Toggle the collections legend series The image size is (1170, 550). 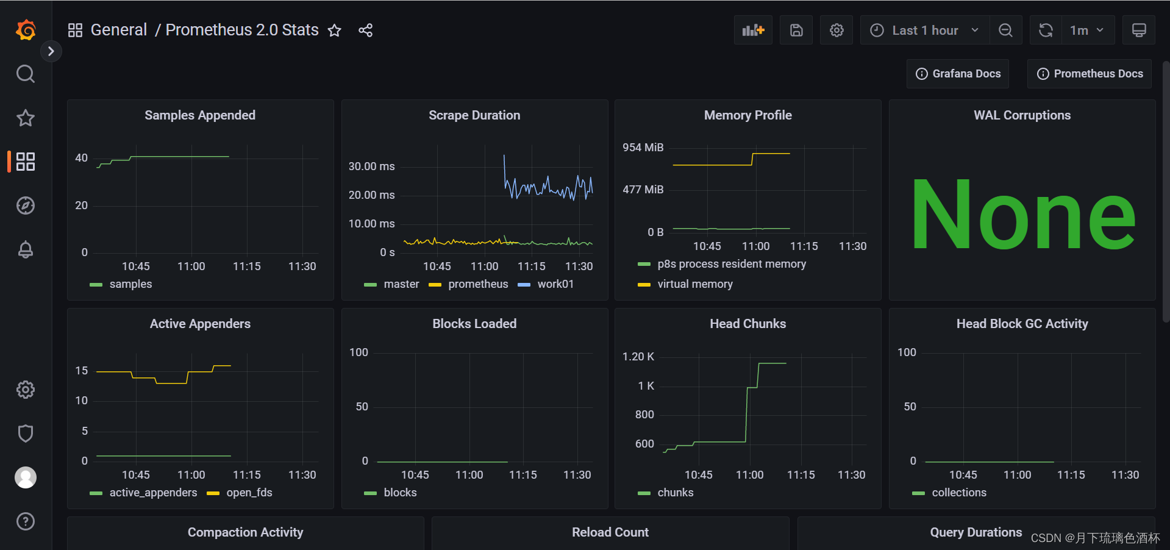coord(959,493)
